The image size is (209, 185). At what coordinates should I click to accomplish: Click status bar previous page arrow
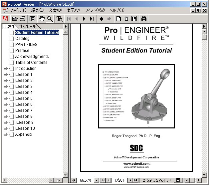[x=108, y=180]
